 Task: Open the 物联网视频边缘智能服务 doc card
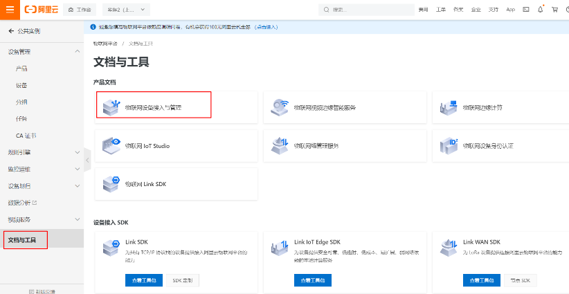(x=345, y=107)
